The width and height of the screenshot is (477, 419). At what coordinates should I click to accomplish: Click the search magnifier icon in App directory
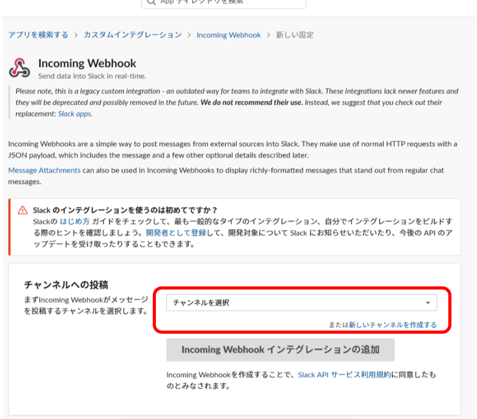click(x=151, y=2)
